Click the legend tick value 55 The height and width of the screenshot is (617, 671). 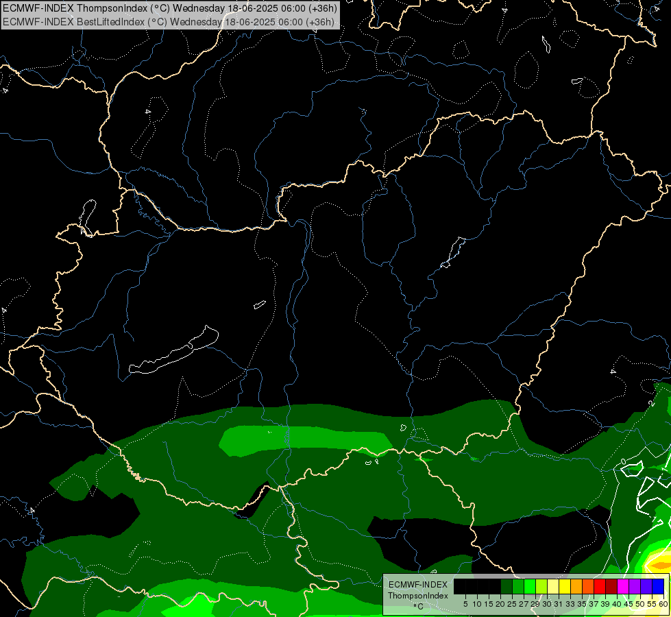[x=652, y=604]
